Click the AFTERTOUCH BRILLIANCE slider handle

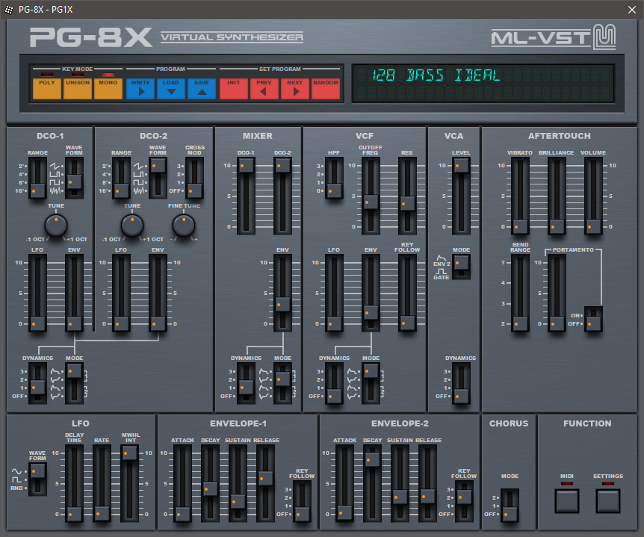(x=557, y=226)
